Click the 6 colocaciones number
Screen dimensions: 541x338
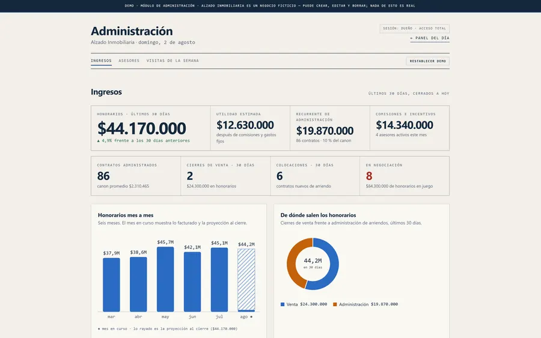pyautogui.click(x=280, y=176)
